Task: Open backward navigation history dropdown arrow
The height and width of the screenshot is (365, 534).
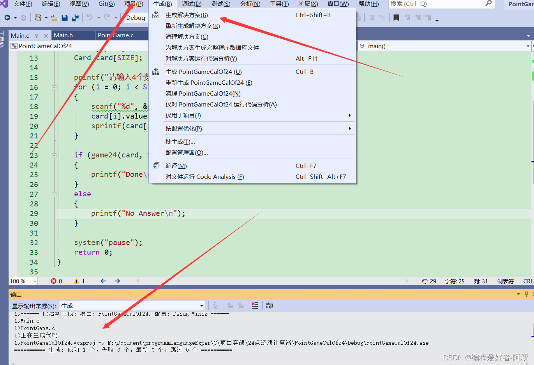Action: pos(15,18)
